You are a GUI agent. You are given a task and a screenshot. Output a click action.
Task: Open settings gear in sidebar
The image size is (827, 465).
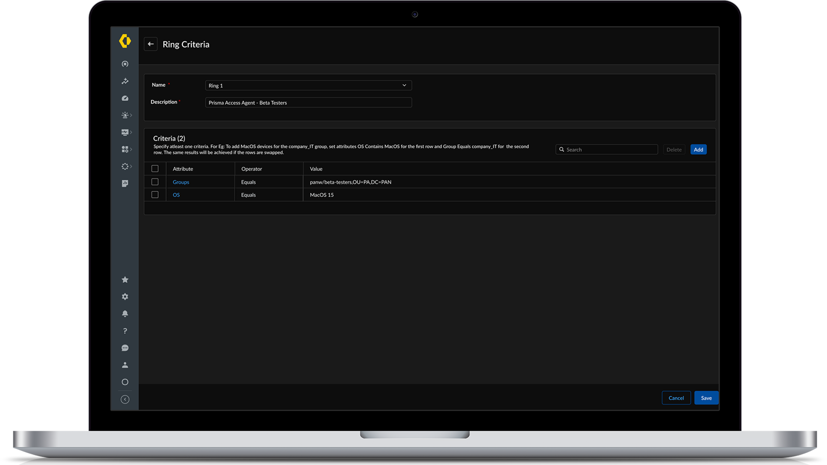[x=125, y=297]
